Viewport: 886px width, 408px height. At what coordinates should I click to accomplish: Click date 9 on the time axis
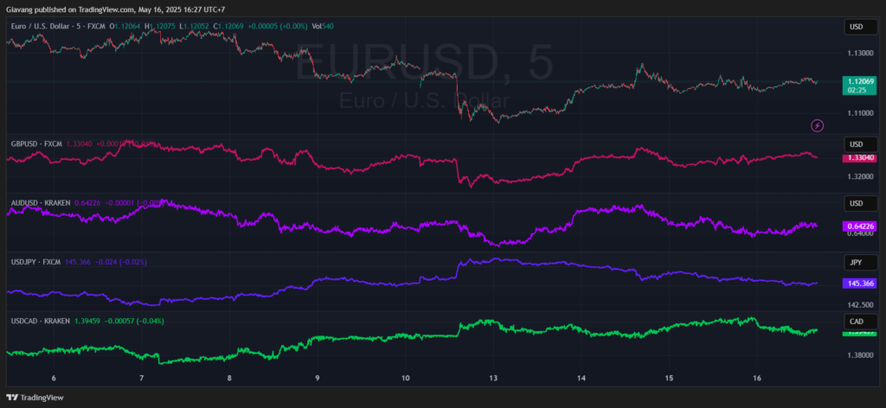[x=318, y=379]
